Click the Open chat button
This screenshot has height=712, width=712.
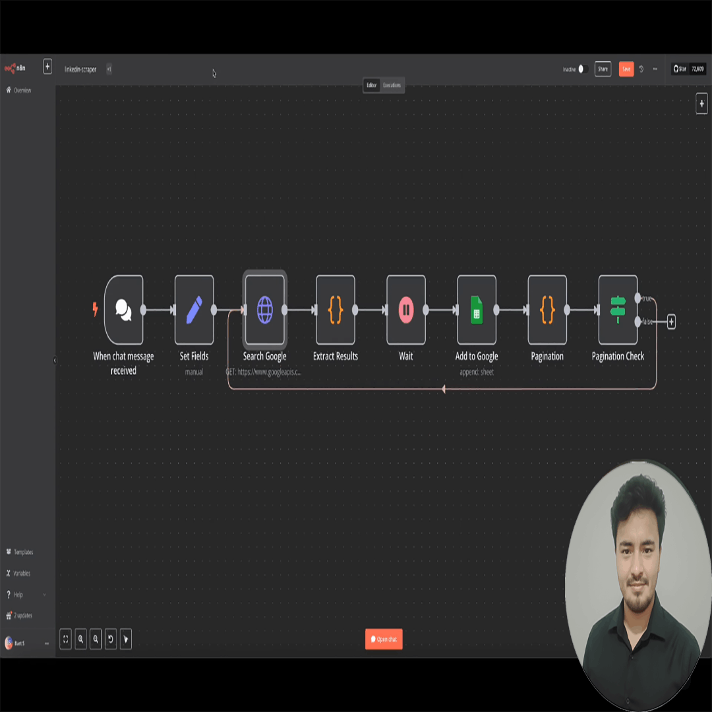[x=384, y=639]
